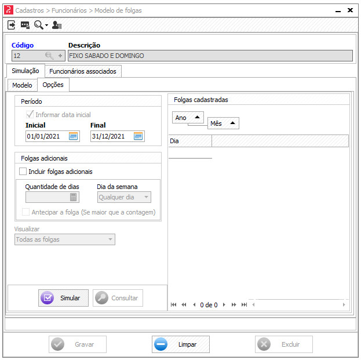
Task: Click the user profile toolbar icon
Action: tap(56, 25)
